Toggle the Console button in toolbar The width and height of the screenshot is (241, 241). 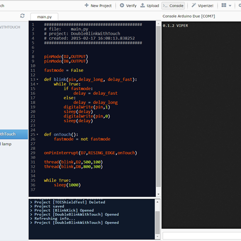pos(173,6)
